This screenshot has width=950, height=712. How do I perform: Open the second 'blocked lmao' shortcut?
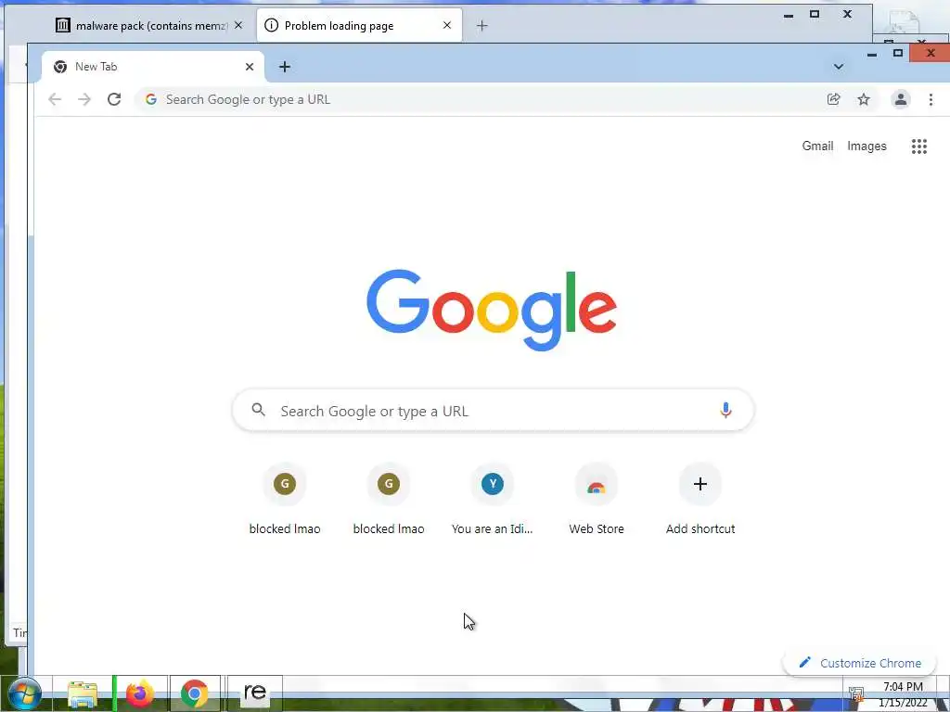pyautogui.click(x=389, y=502)
